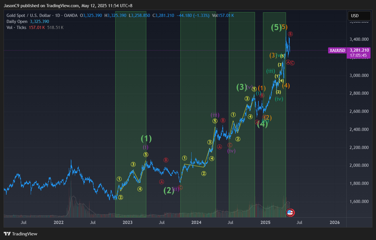Select the purple (i) label under green (1)
This screenshot has width=376, height=240.
(146, 147)
